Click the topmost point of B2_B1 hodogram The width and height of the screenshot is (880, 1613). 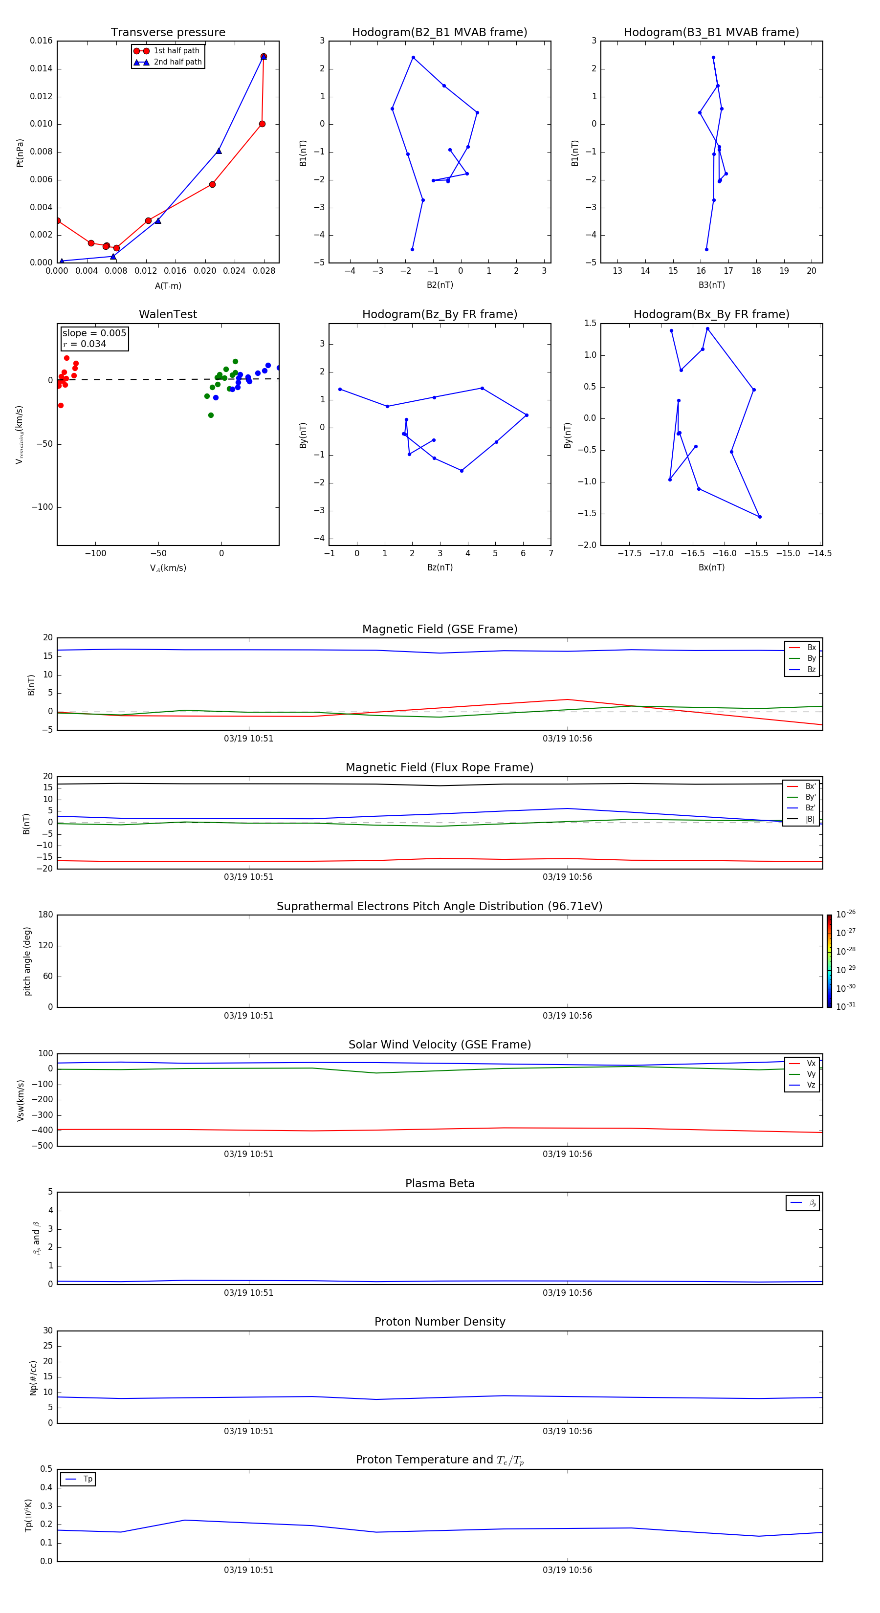pos(413,58)
